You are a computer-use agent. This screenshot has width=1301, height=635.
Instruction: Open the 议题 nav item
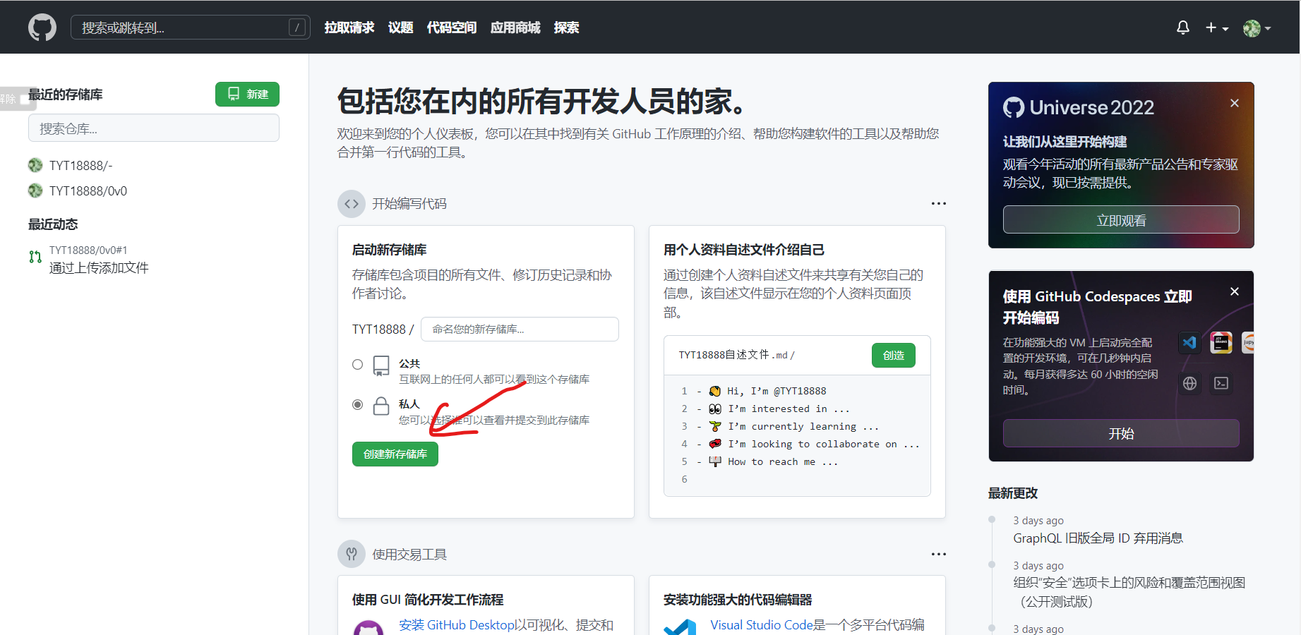tap(400, 28)
